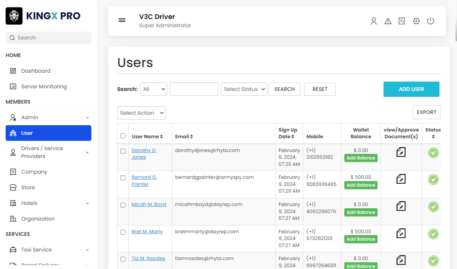
Task: Open Dashboard in the sidebar
Action: 48,71
